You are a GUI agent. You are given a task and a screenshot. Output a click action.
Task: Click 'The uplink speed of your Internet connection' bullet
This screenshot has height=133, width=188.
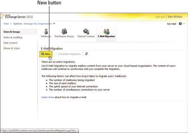pyautogui.click(x=73, y=86)
